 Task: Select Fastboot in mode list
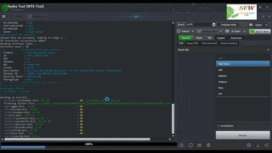(243, 82)
